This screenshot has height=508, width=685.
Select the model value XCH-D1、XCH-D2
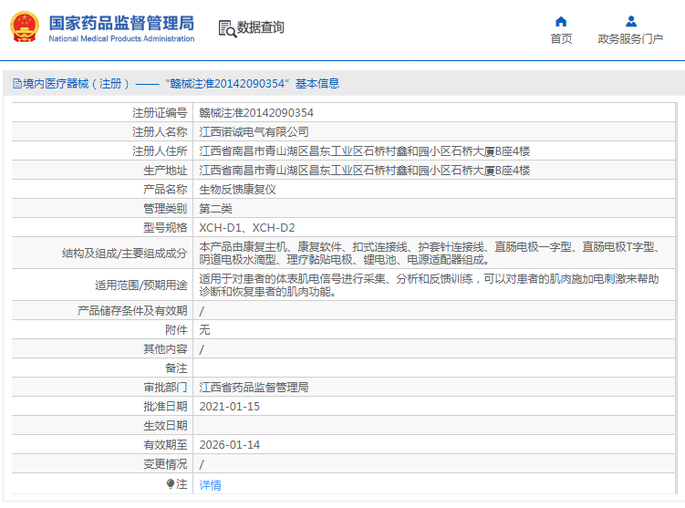click(247, 228)
